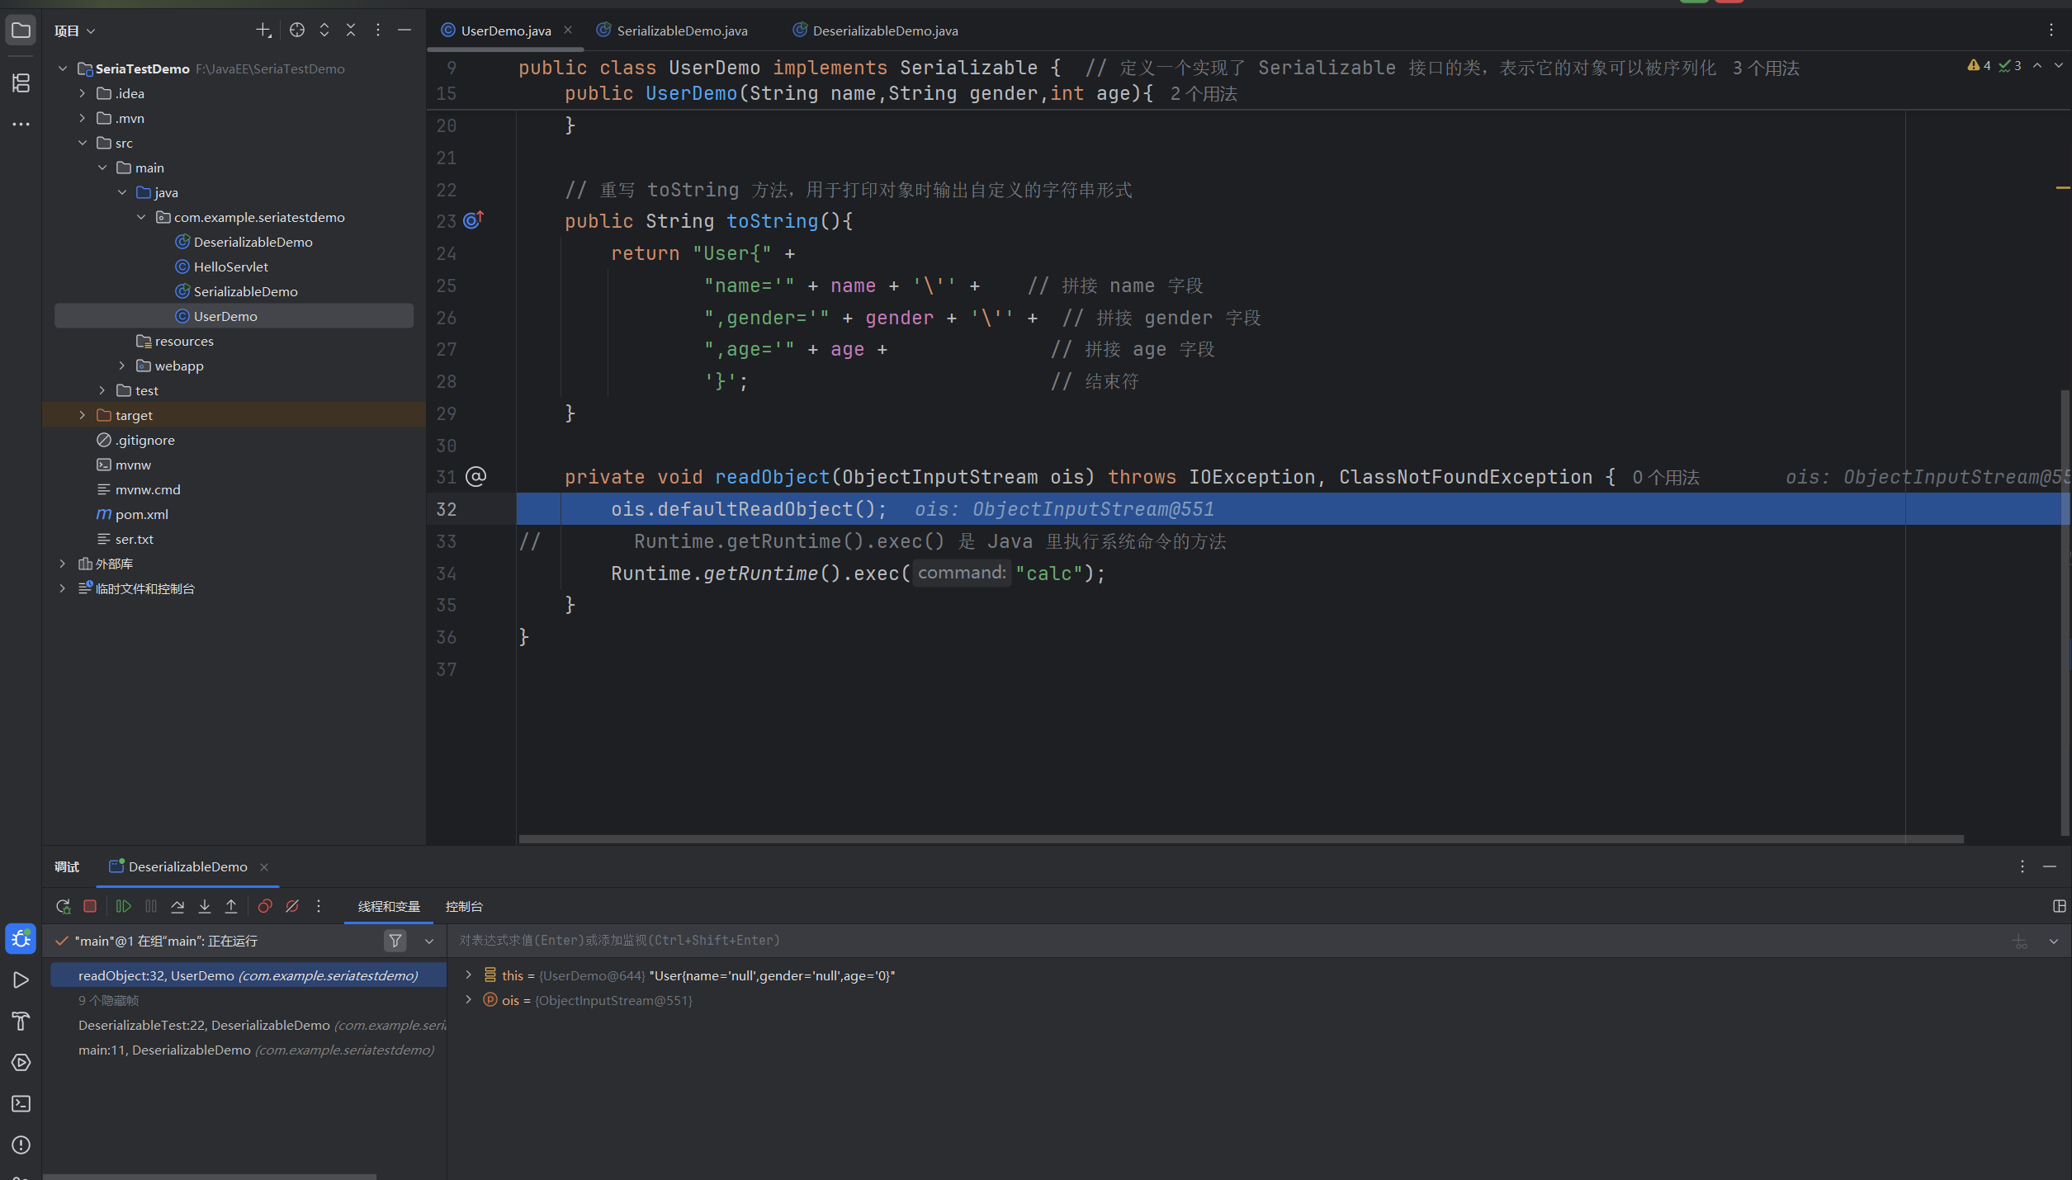Click the Step Into icon

coord(205,906)
